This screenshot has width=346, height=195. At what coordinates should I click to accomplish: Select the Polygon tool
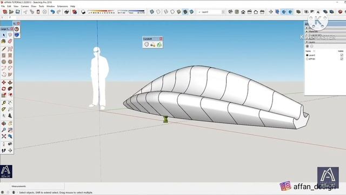pyautogui.click(x=10, y=62)
